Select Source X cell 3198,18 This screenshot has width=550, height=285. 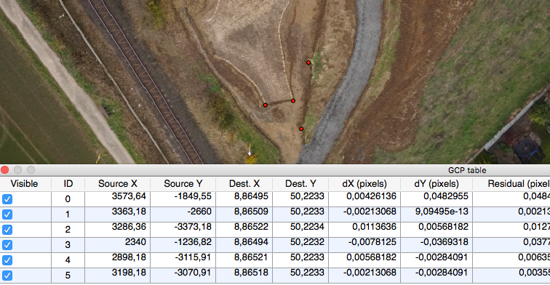pos(118,275)
